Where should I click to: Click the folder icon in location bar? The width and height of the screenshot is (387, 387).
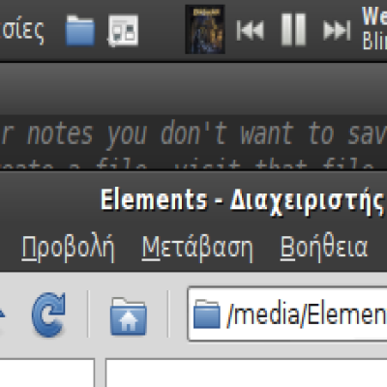[x=207, y=314]
